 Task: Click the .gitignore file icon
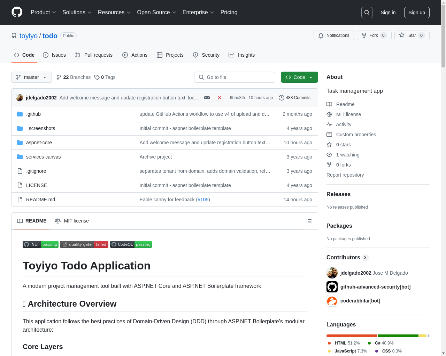[x=20, y=171]
